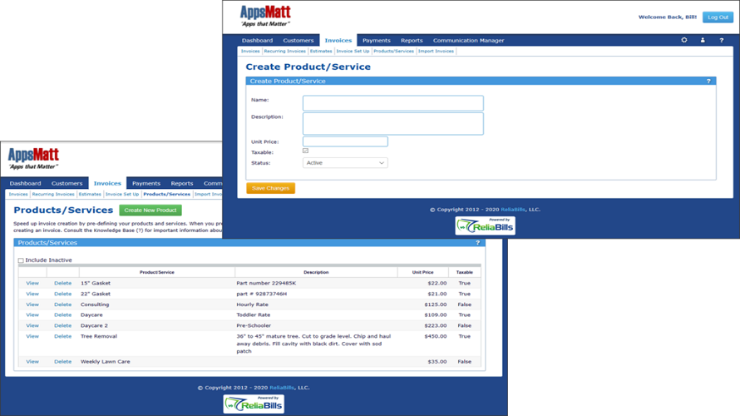Open Customers tab in Create Product window
This screenshot has width=740, height=416.
(298, 41)
